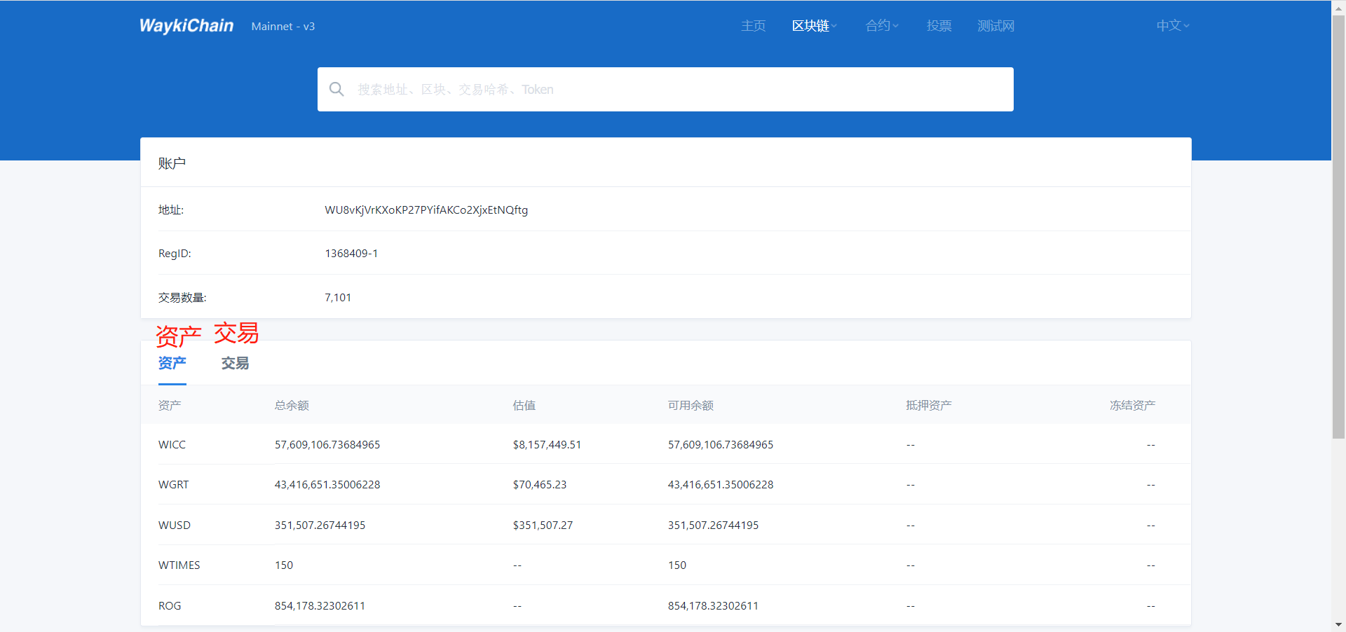Click the vertical scrollbar thumb
Image resolution: width=1346 pixels, height=632 pixels.
pos(1338,224)
